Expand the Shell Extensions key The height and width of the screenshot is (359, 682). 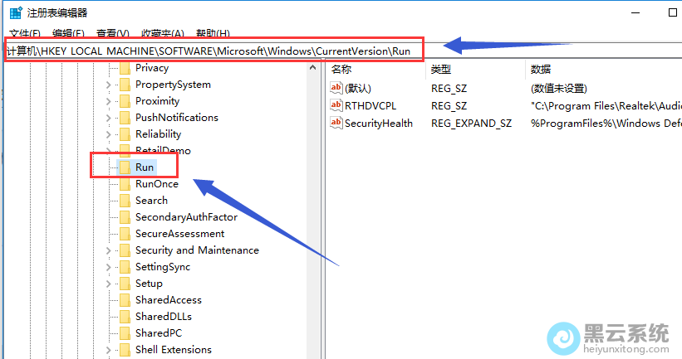pos(108,351)
